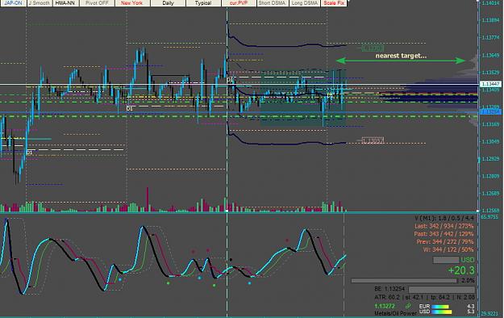The height and width of the screenshot is (318, 504).
Task: Click the current price tag 1.13447 on axis
Action: point(490,84)
